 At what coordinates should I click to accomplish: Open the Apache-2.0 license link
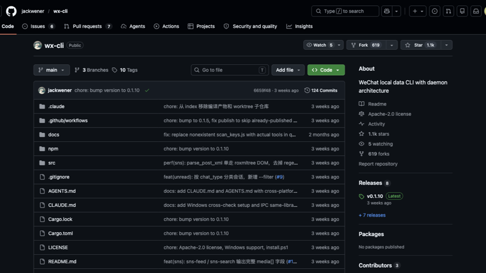point(389,114)
